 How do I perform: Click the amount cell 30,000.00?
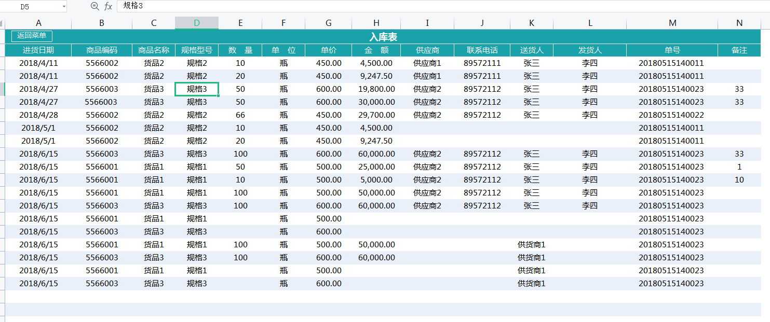pos(376,102)
